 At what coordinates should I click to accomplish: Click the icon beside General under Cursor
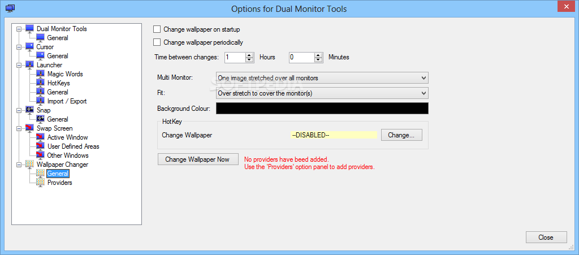pyautogui.click(x=40, y=56)
